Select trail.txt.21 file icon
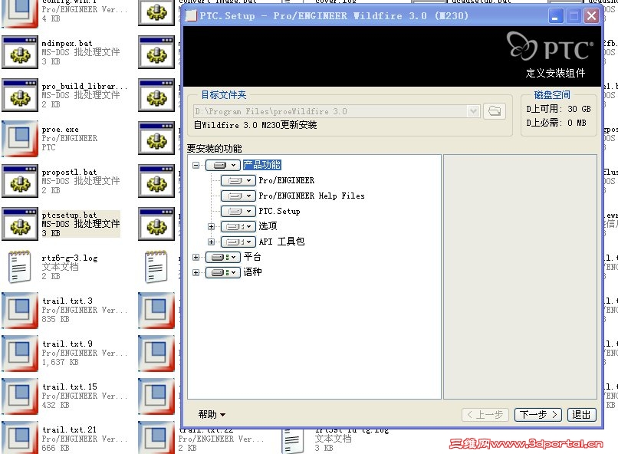 (20, 438)
